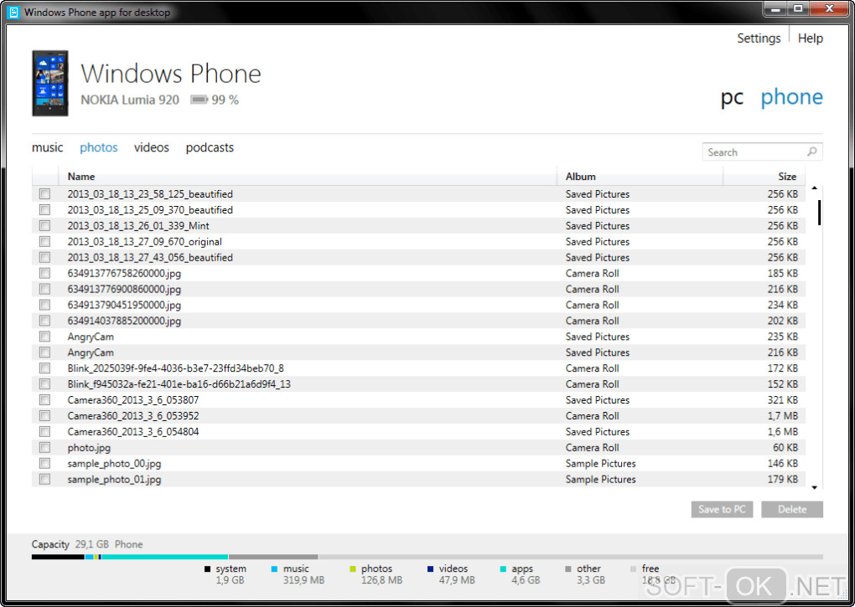Click the videos 47,9 MB legend text
The image size is (855, 607).
click(456, 574)
